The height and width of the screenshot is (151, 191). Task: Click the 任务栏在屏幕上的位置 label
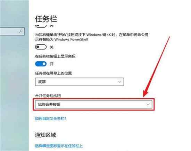click(53, 73)
